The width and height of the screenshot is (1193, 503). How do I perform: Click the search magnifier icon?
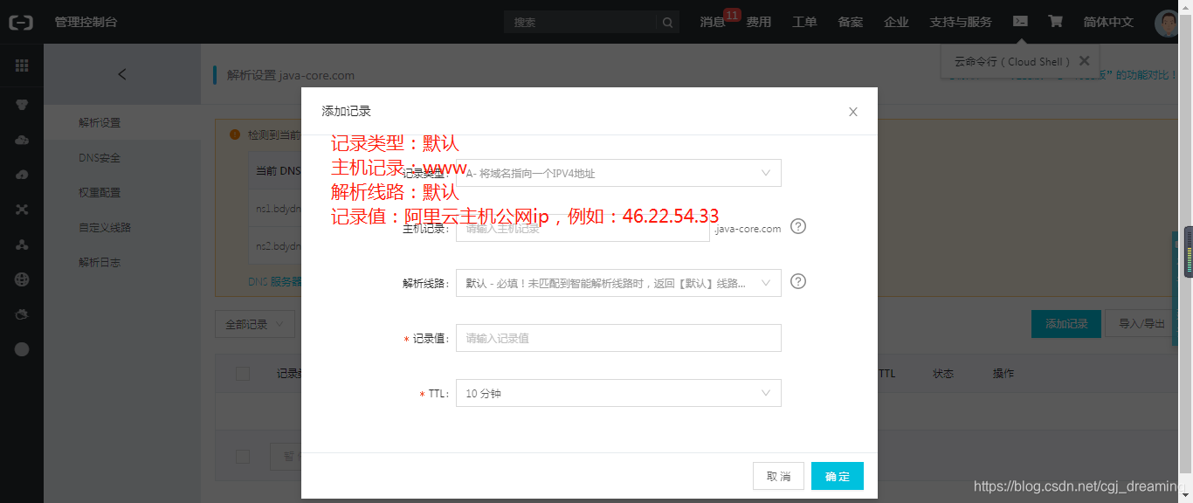(x=667, y=22)
